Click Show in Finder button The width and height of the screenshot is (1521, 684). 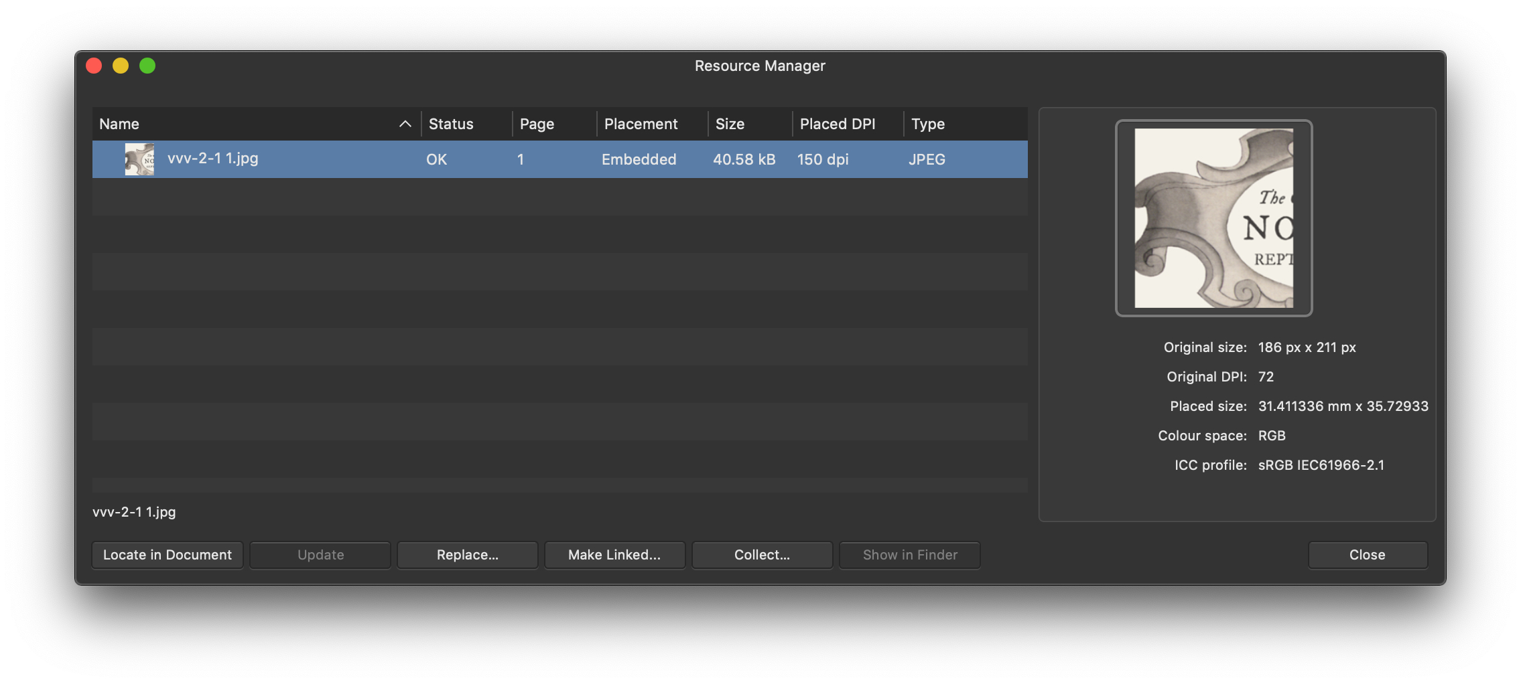(x=910, y=555)
